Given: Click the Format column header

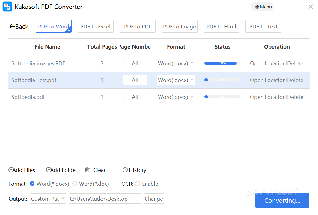Looking at the screenshot, I should pyautogui.click(x=176, y=47).
